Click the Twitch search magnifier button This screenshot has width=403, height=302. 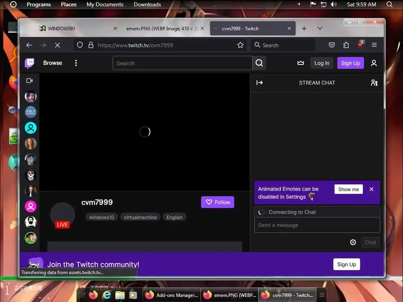coord(259,63)
